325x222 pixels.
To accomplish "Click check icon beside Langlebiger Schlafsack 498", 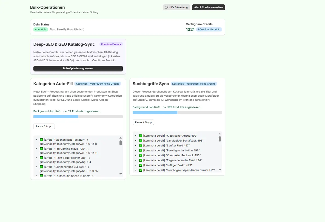I will 141,141.
